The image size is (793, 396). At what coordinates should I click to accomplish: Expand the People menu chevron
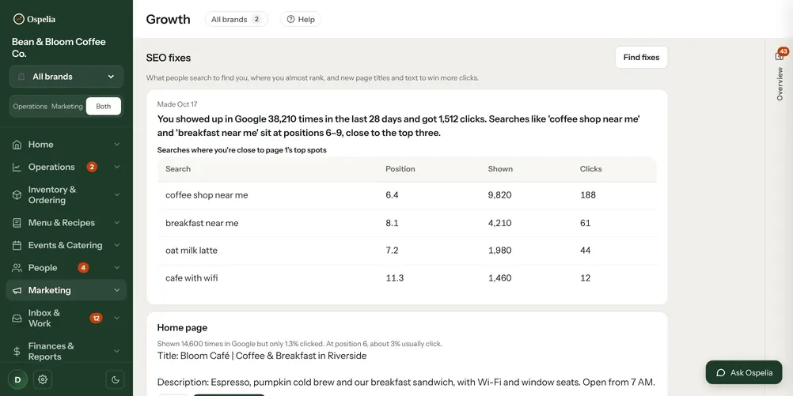click(117, 268)
